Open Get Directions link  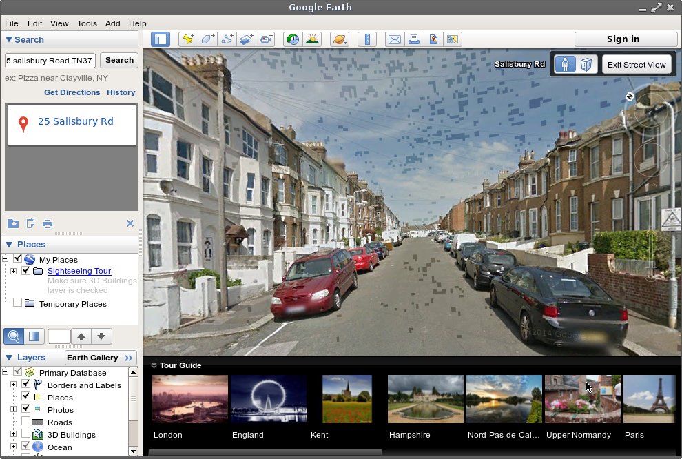(72, 92)
